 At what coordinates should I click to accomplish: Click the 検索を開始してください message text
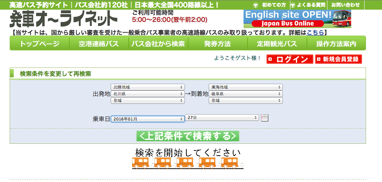pyautogui.click(x=188, y=153)
